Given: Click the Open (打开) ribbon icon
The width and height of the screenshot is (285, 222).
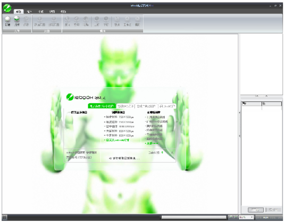Looking at the screenshot, I should coord(17,21).
